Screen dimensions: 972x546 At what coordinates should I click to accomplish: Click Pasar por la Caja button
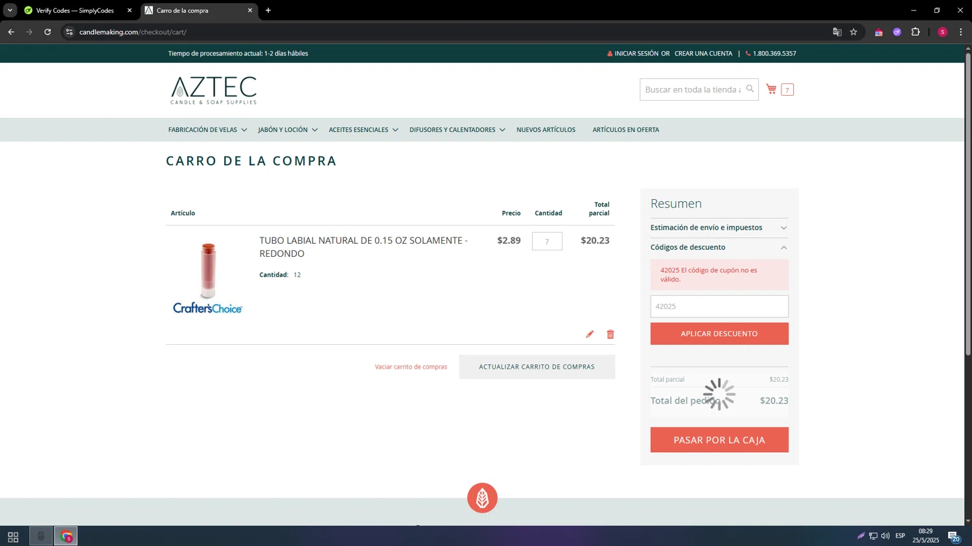point(719,440)
